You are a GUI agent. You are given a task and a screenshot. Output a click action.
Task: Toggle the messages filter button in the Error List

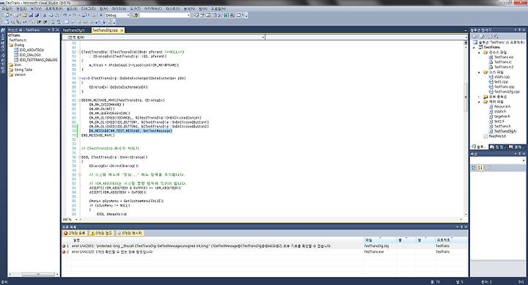(130, 233)
